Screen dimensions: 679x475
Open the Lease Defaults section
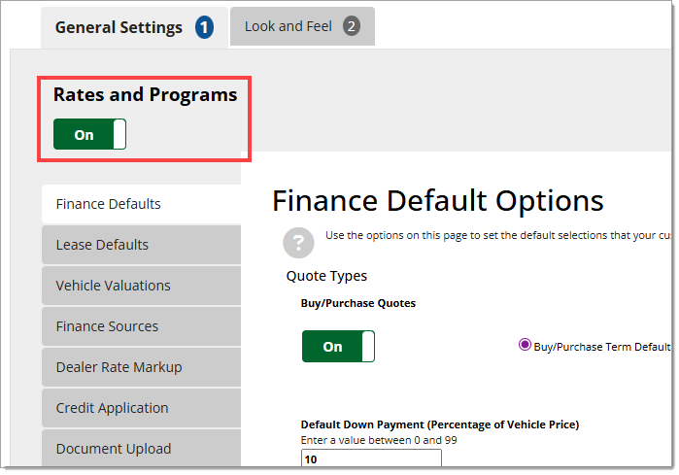[102, 245]
